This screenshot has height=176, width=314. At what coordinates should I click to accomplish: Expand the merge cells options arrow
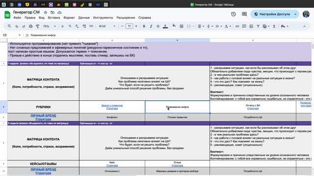tap(193, 26)
